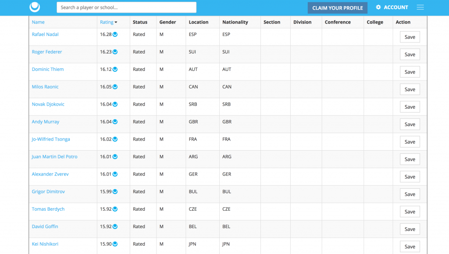
Task: Save the row for Rafael Nadal
Action: click(x=410, y=37)
